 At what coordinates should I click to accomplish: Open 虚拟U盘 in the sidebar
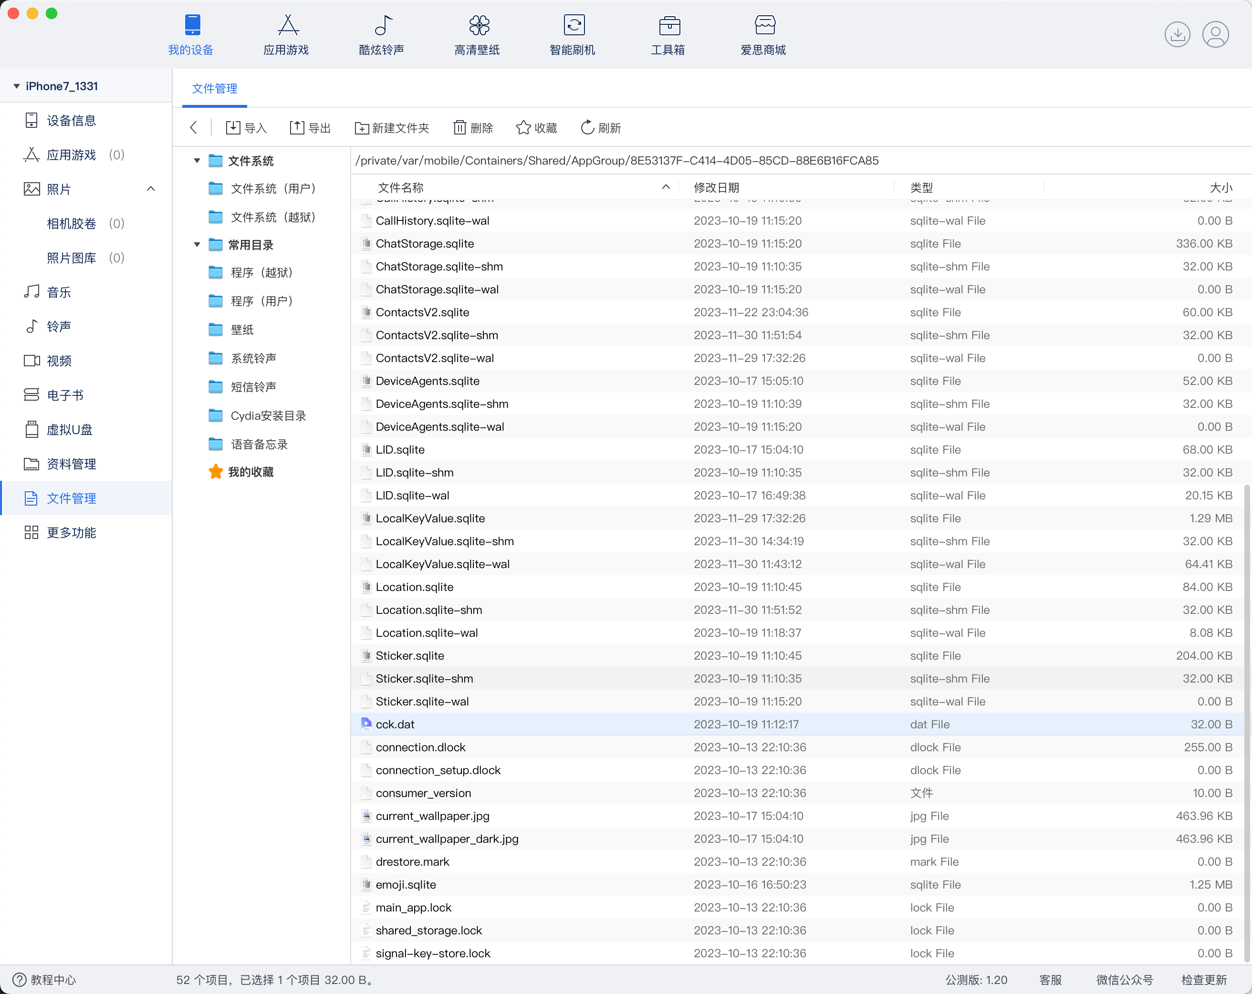point(86,430)
